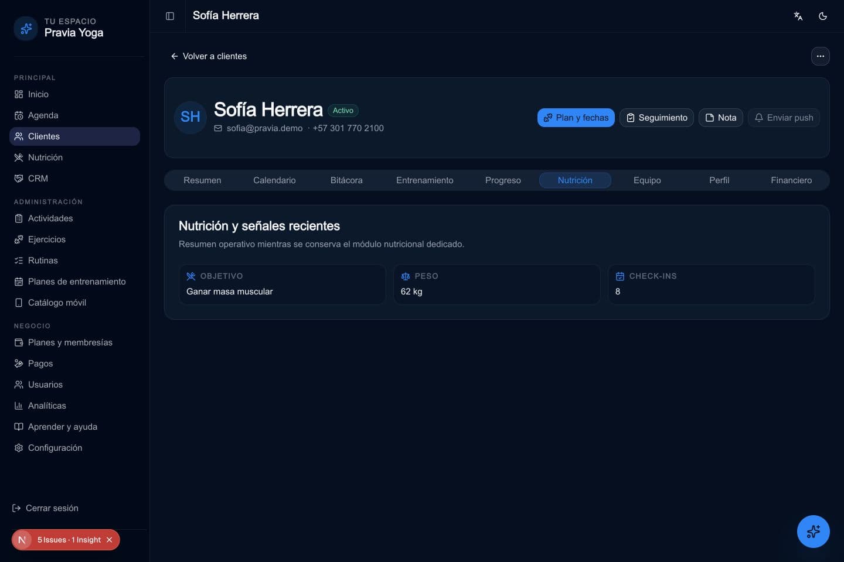
Task: Open the Catálogo móvil phone icon
Action: pos(19,303)
